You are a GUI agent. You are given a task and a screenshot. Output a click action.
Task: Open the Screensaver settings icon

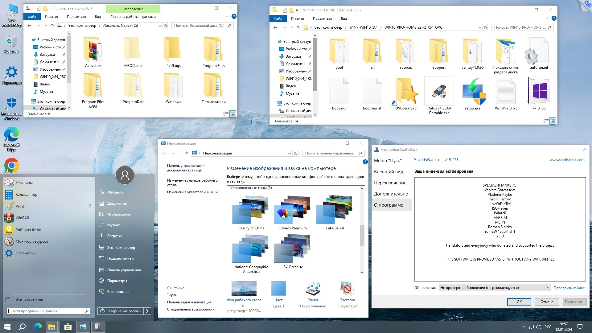coord(347,289)
